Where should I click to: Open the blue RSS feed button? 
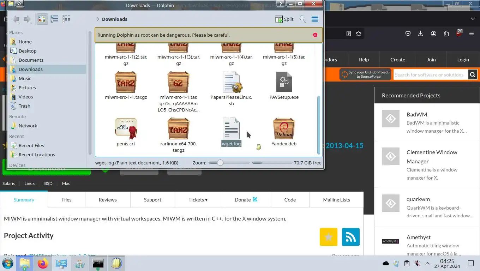351,237
